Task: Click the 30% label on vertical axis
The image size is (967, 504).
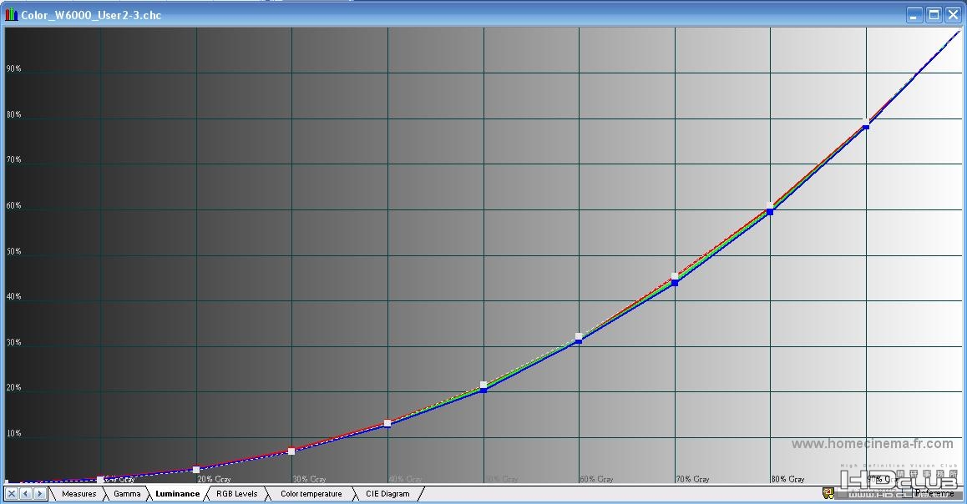Action: pos(13,343)
